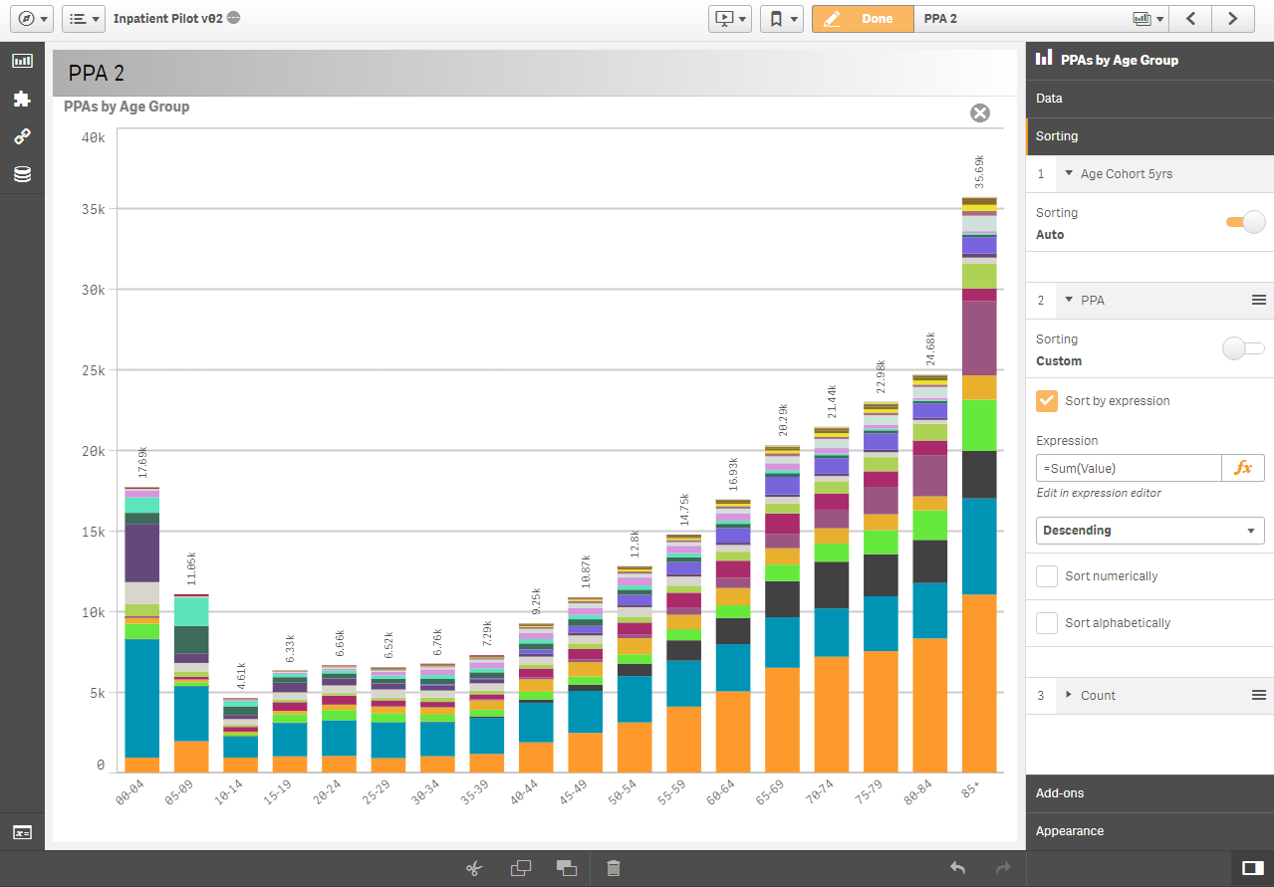
Task: Click the Done button to finish editing
Action: pos(863,18)
